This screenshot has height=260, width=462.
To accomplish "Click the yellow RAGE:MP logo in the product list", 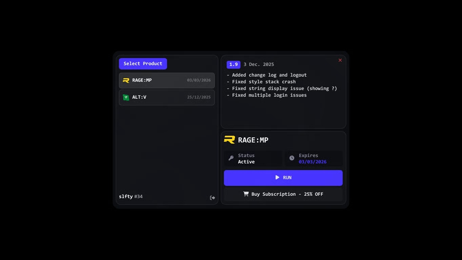I will 126,80.
